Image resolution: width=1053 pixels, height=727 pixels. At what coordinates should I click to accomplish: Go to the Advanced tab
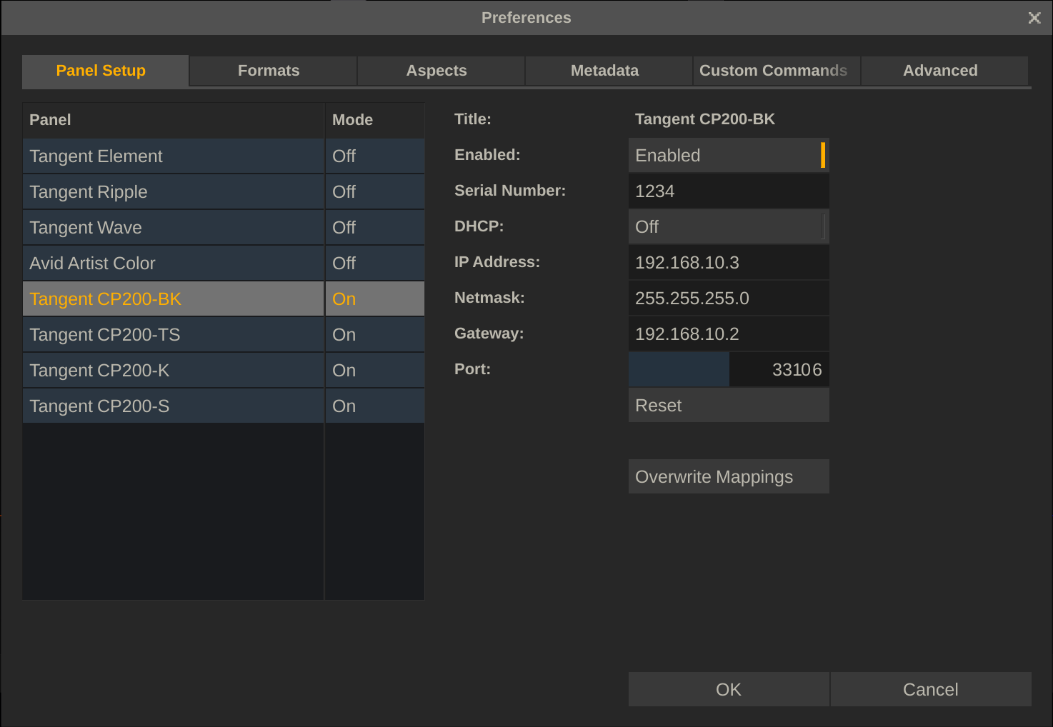pos(944,71)
